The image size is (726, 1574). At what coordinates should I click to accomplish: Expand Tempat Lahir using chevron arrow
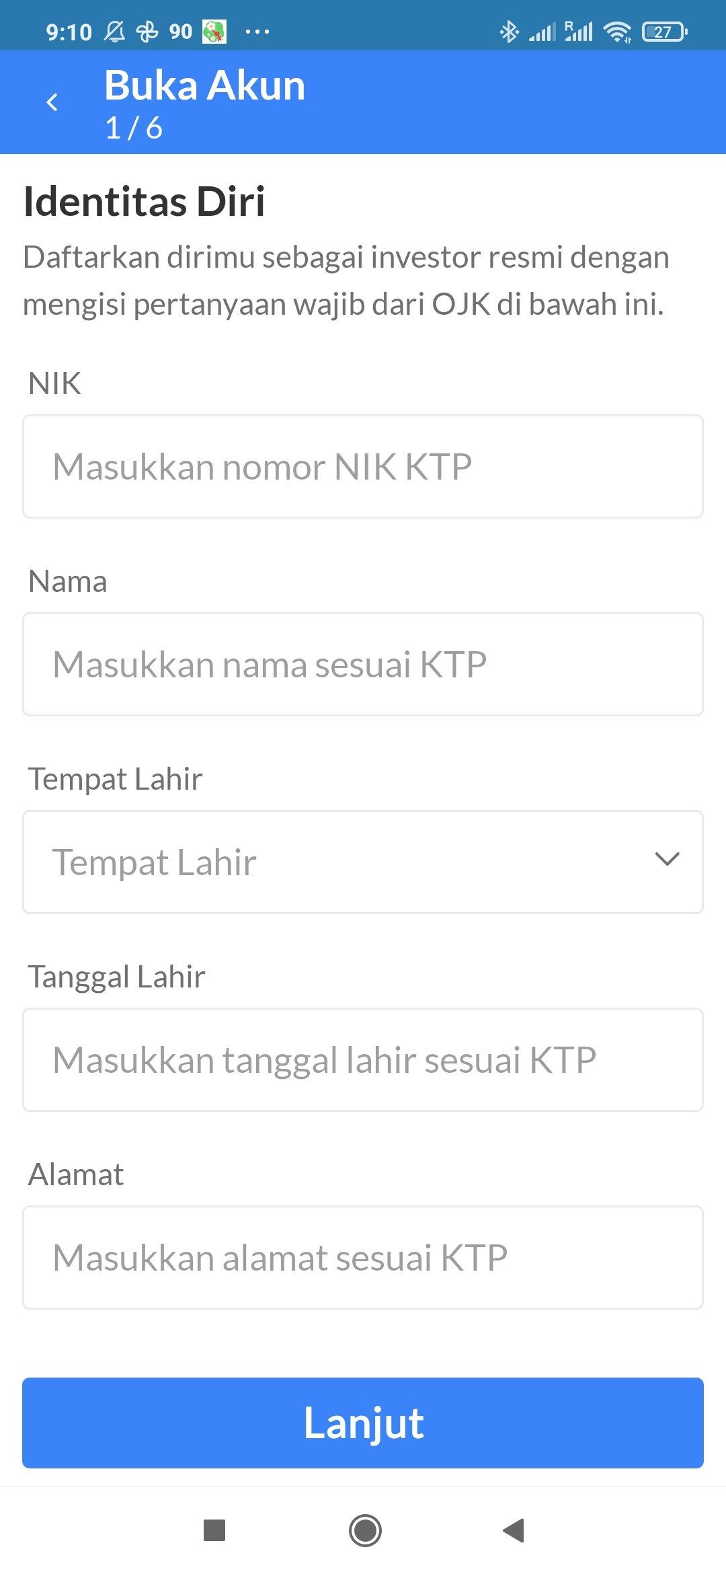[667, 859]
